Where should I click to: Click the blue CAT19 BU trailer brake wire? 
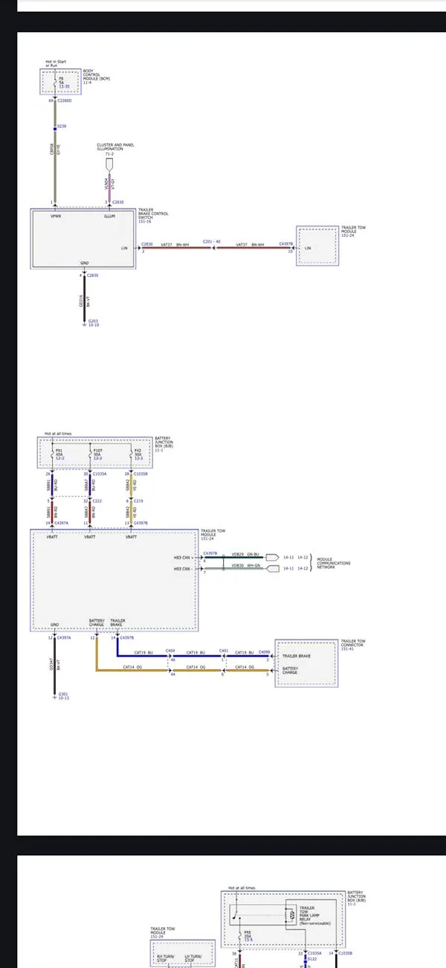[193, 656]
